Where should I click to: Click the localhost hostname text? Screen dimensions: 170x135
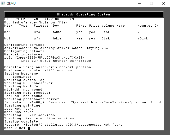click(22, 77)
